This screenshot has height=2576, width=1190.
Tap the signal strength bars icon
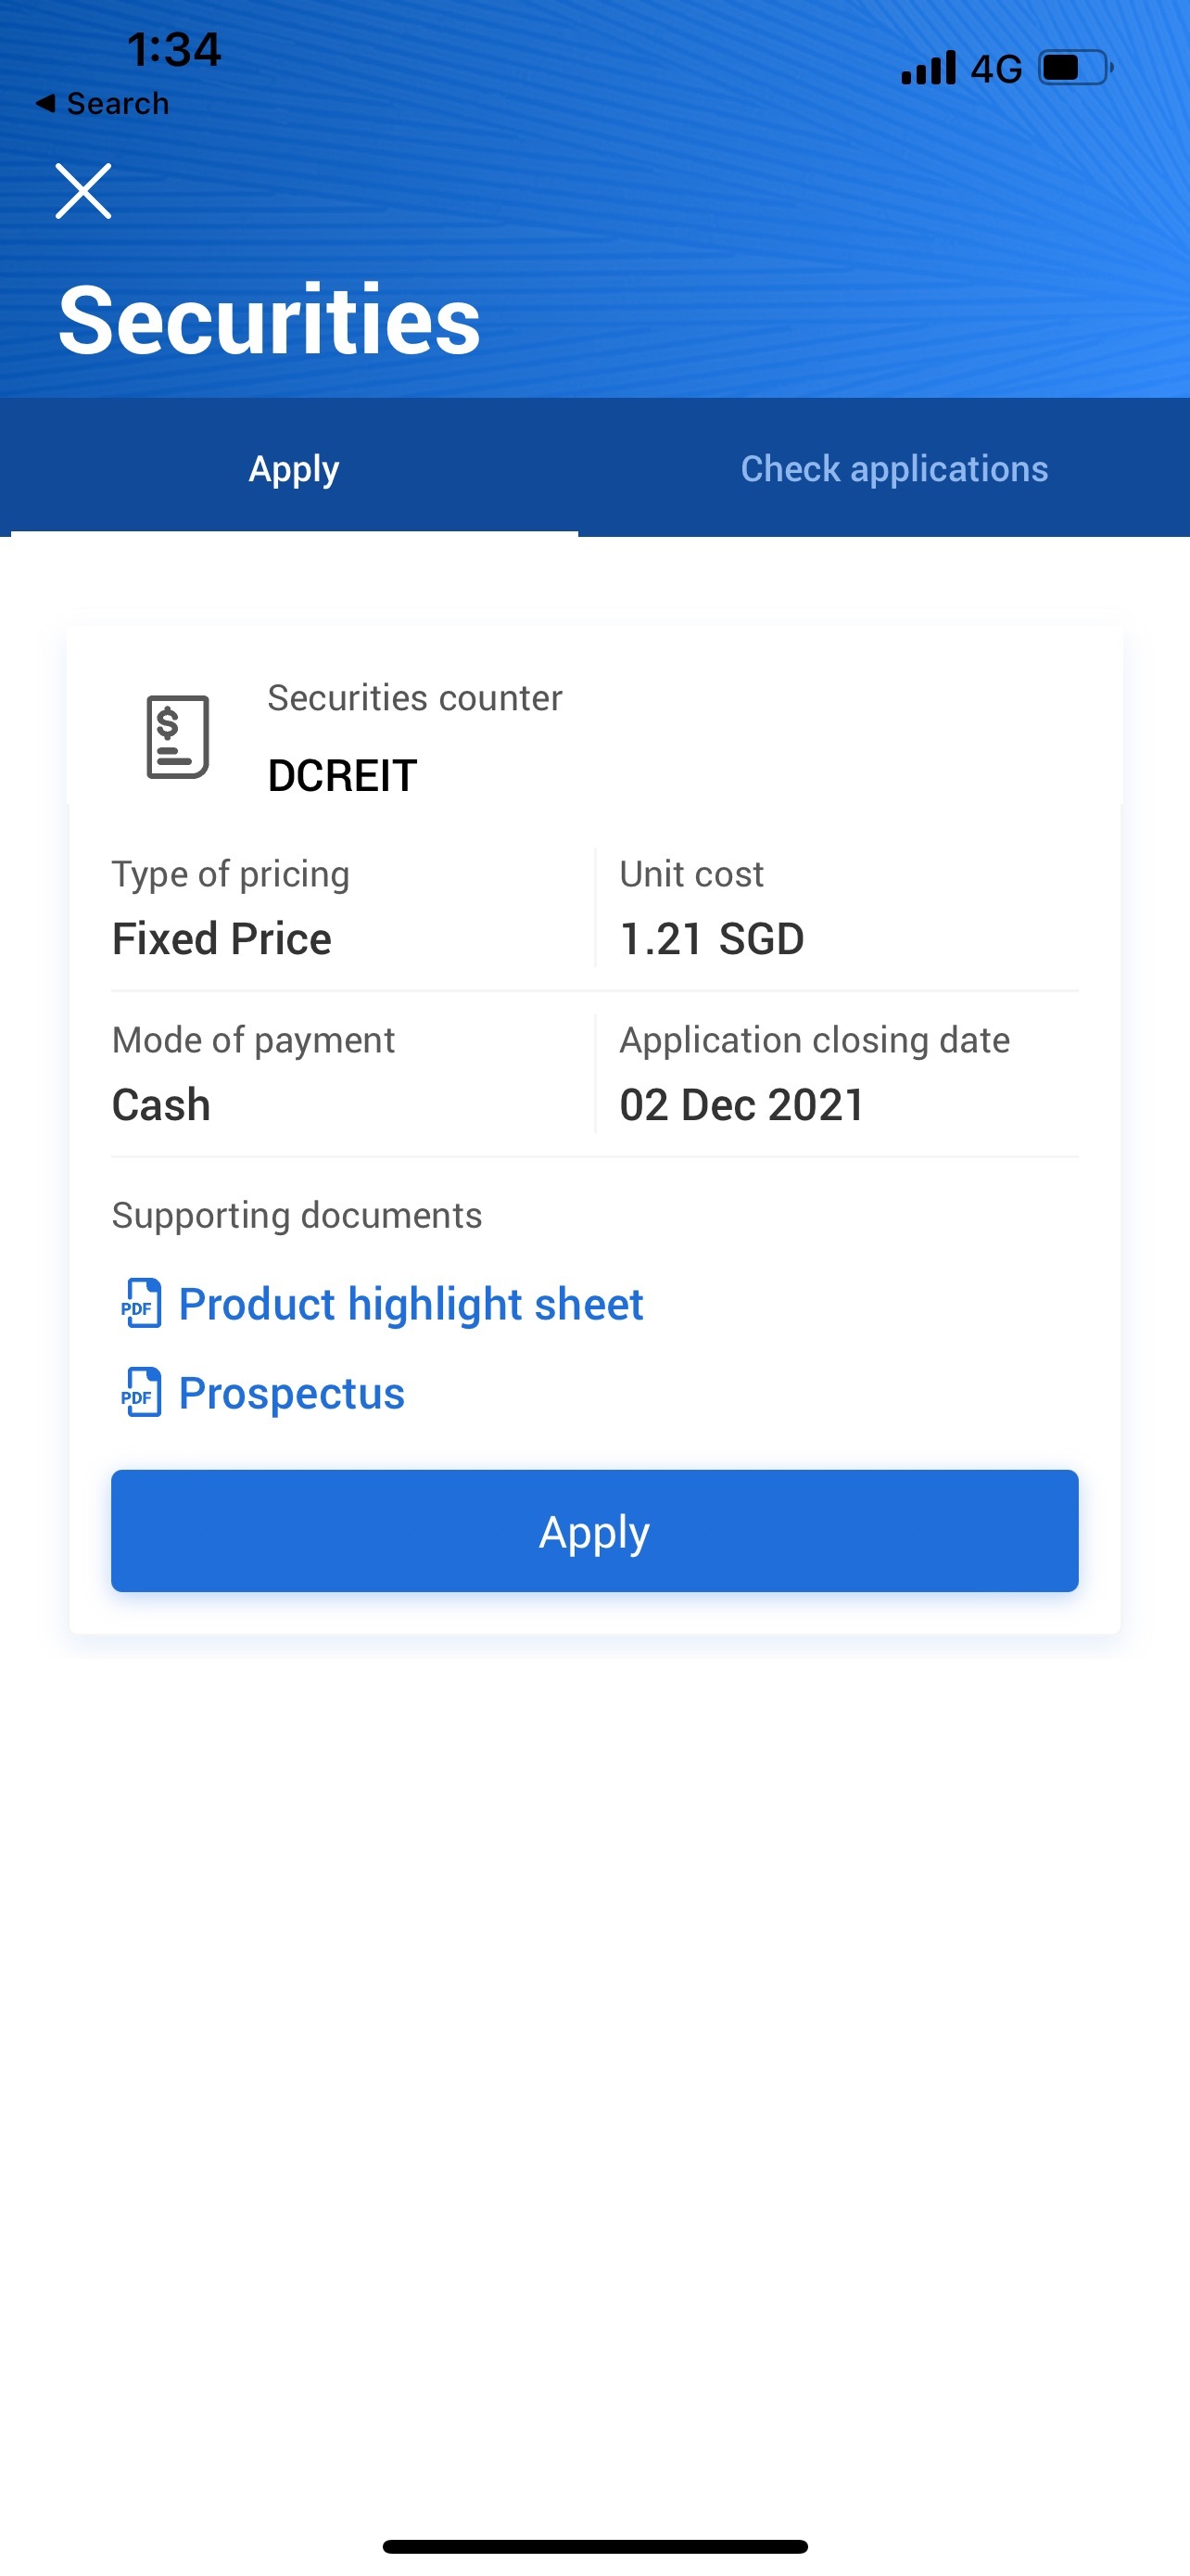pos(929,68)
